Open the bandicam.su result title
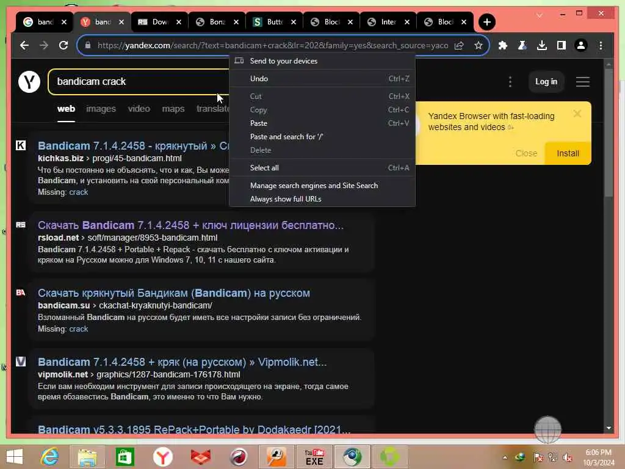This screenshot has width=625, height=469. [174, 293]
